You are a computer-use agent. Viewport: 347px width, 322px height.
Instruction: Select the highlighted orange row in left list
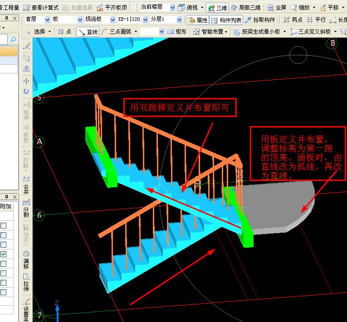(x=9, y=51)
